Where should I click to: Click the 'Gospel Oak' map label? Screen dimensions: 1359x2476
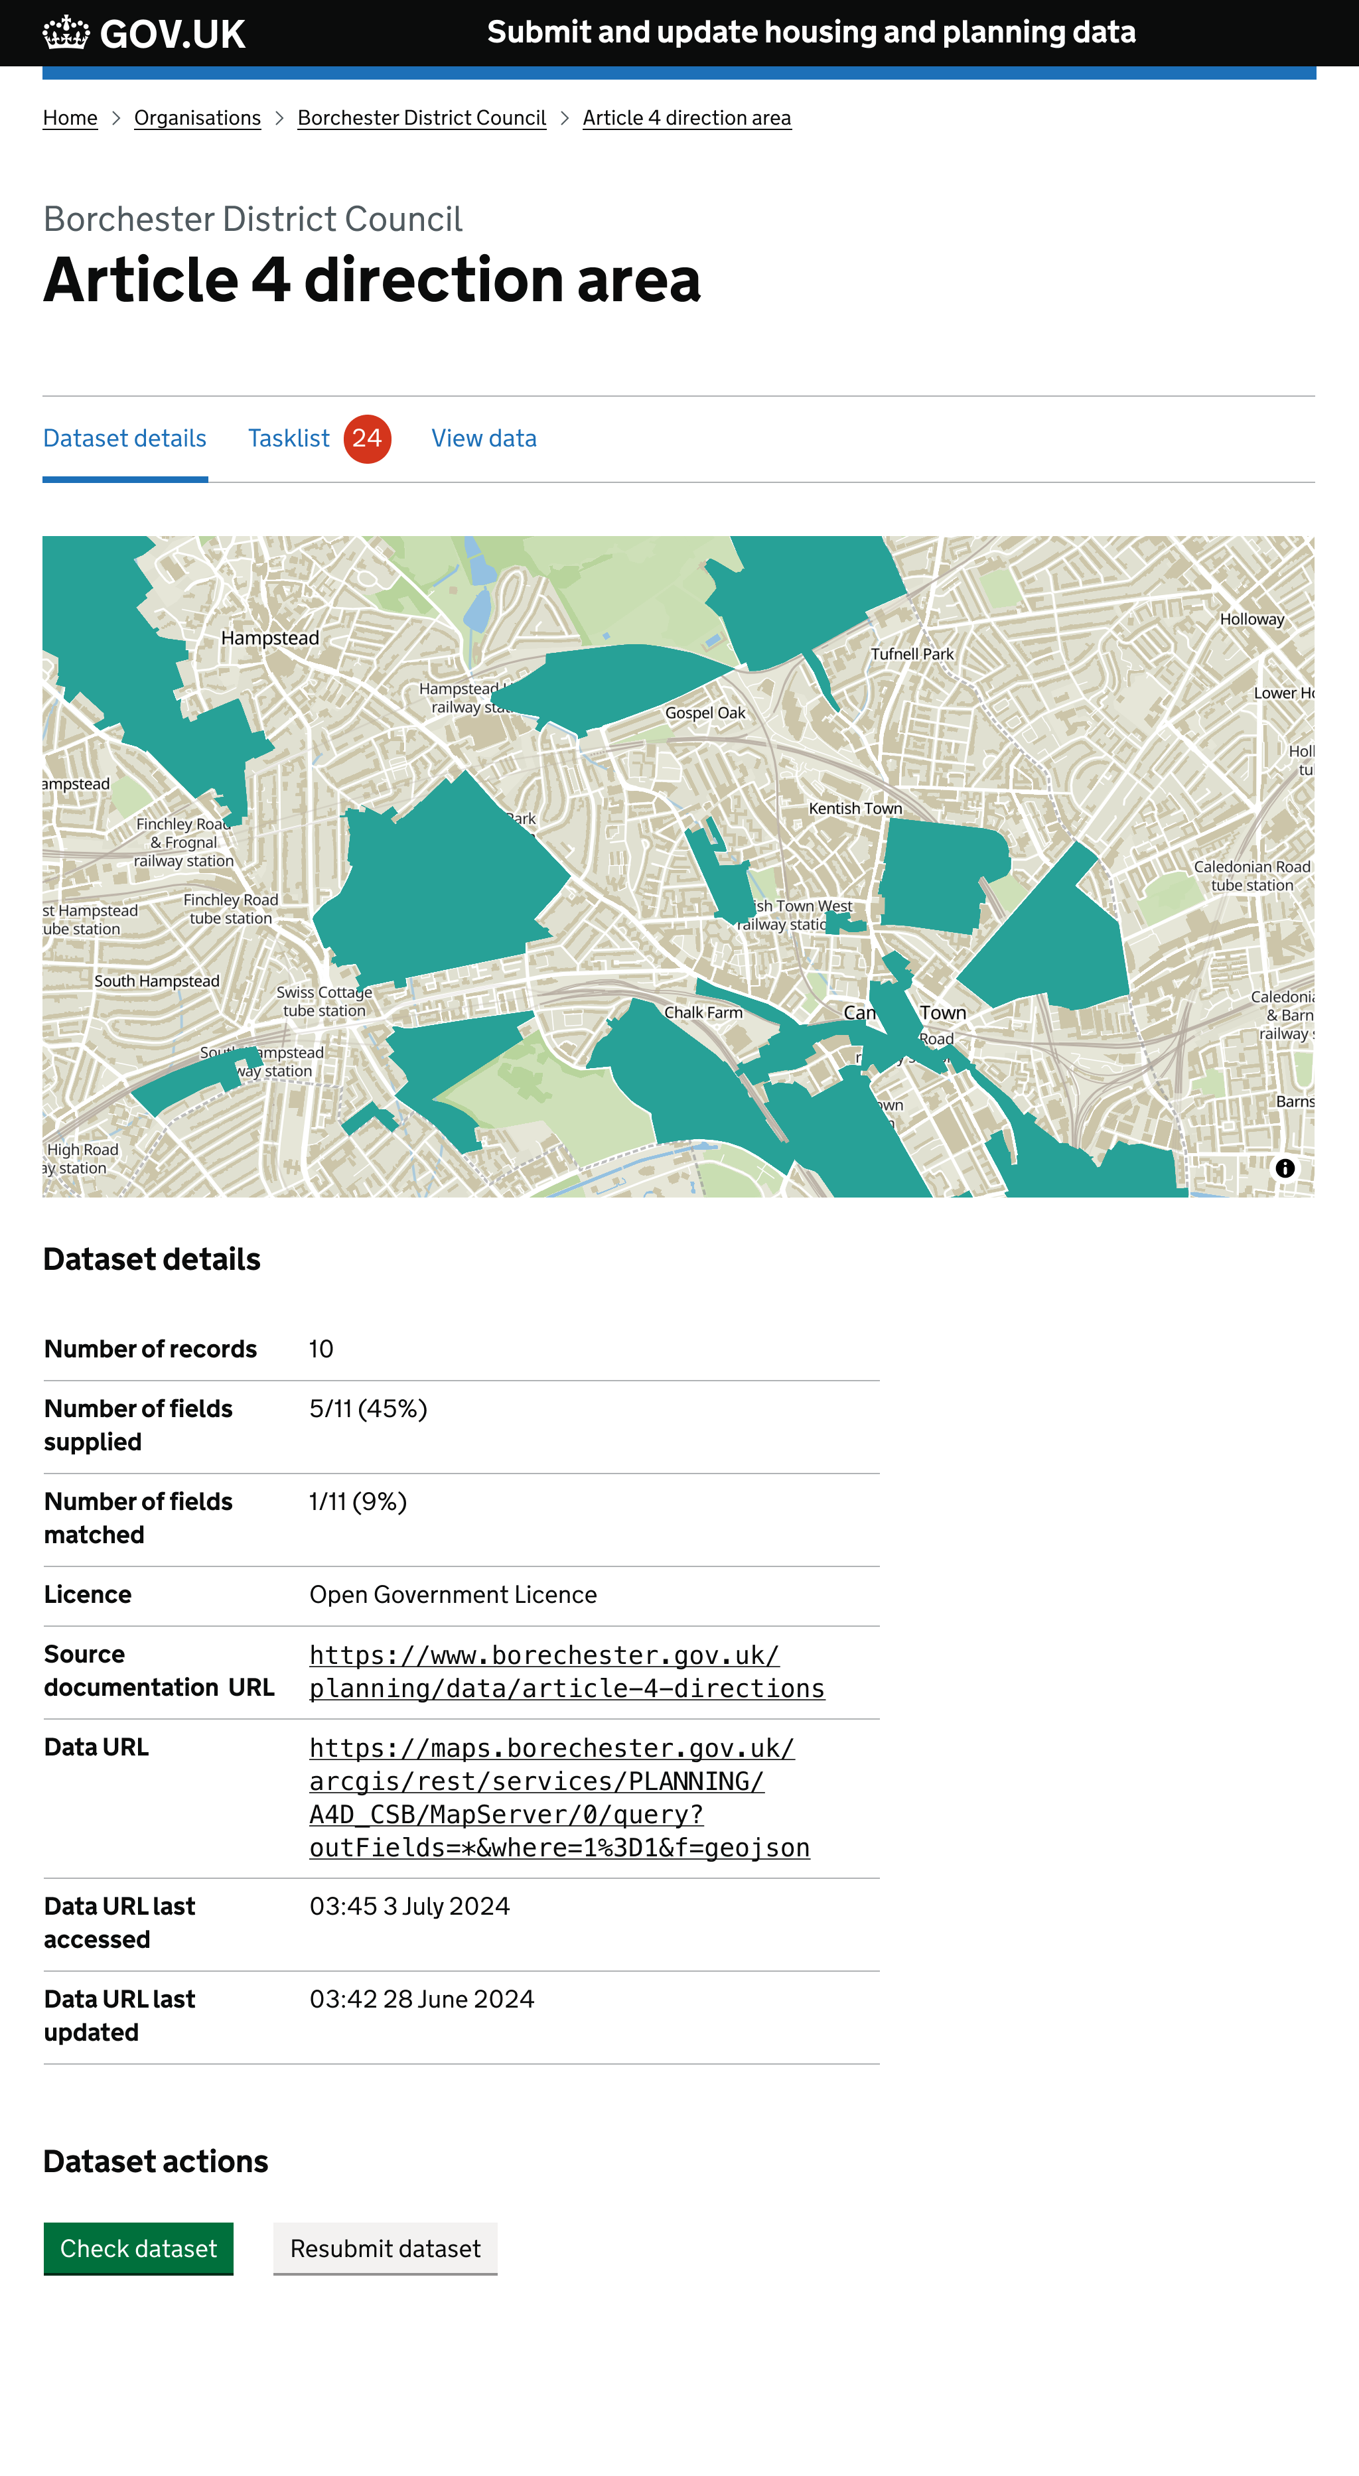tap(705, 713)
